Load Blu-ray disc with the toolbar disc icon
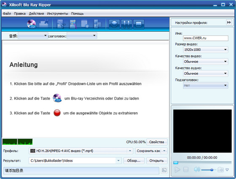 pyautogui.click(x=32, y=24)
